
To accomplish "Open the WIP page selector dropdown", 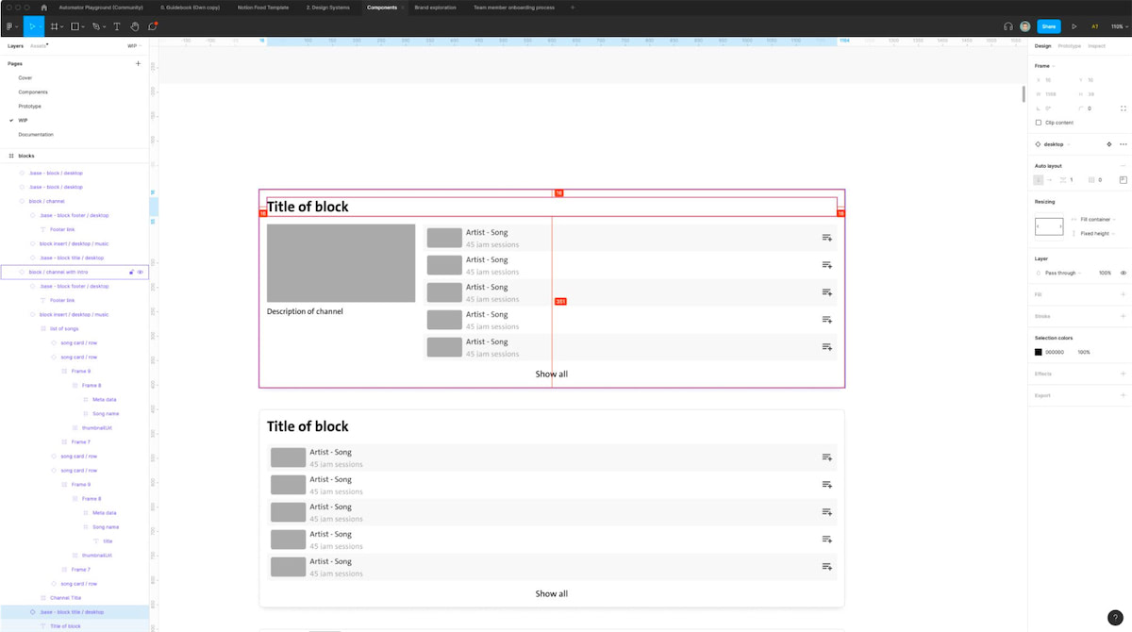I will 133,45.
